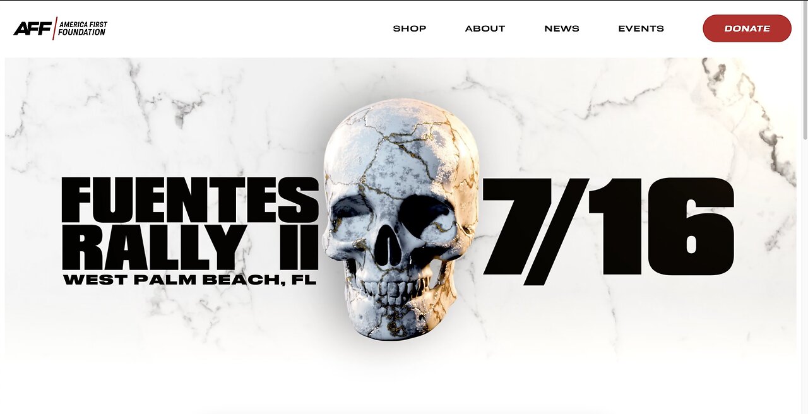Click the red Donate button
Screen dimensions: 808x414
pyautogui.click(x=747, y=28)
